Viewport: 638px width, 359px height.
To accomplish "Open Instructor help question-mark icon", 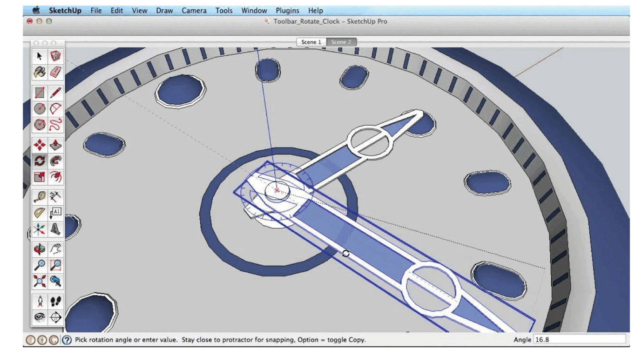I will (67, 340).
